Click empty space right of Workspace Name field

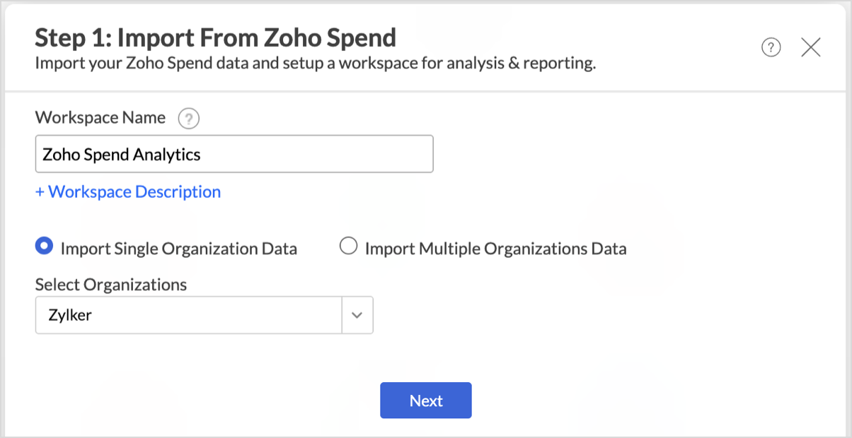point(601,154)
